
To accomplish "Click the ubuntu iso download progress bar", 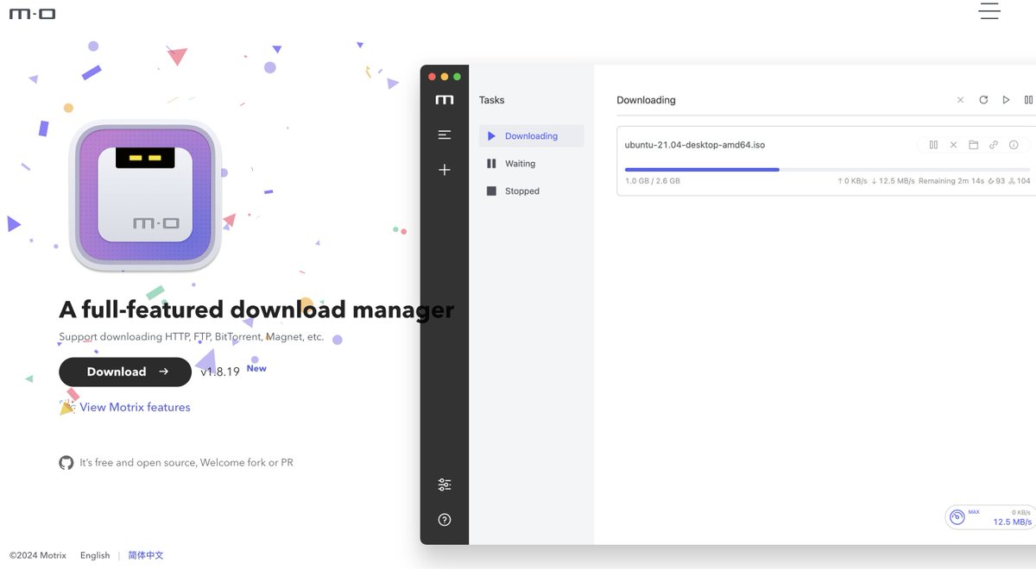I will pyautogui.click(x=827, y=170).
